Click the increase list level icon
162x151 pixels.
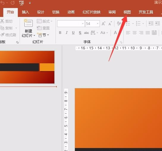(158, 23)
